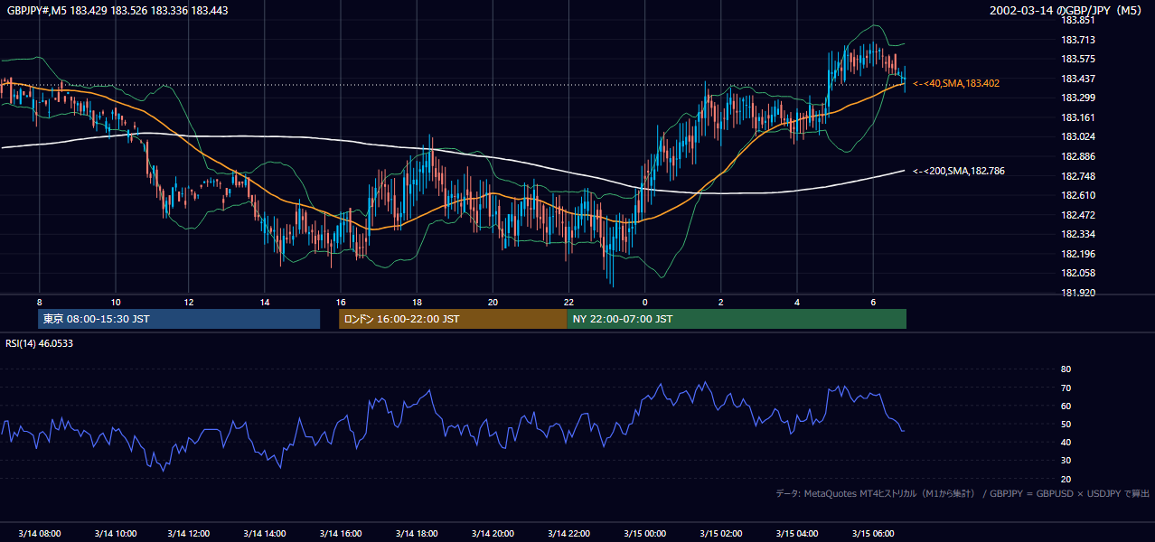Click hour label 18 under the price chart
Image resolution: width=1155 pixels, height=542 pixels.
[x=417, y=302]
